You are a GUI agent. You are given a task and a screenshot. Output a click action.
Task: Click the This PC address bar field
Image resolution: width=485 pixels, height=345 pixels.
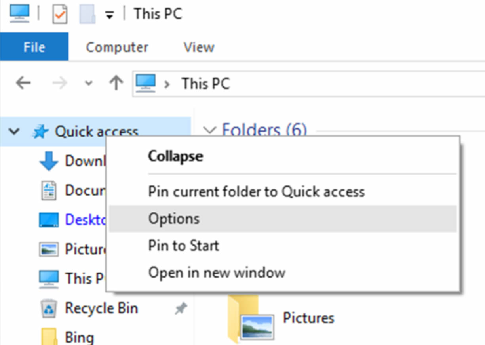tap(309, 84)
